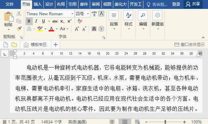Click the Cut scissors icon
This screenshot has height=124, width=208.
point(19,14)
